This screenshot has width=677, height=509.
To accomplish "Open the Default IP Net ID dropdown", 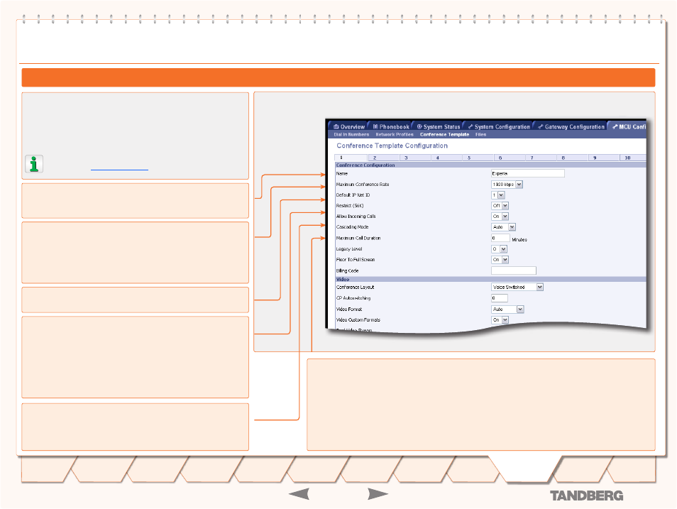I will click(x=498, y=195).
